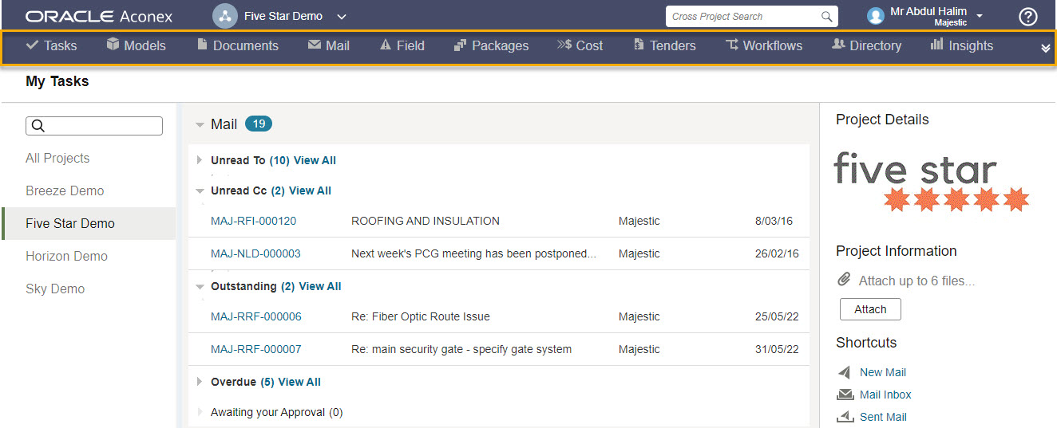This screenshot has height=428, width=1057.
Task: Open the Models menu
Action: pos(136,45)
